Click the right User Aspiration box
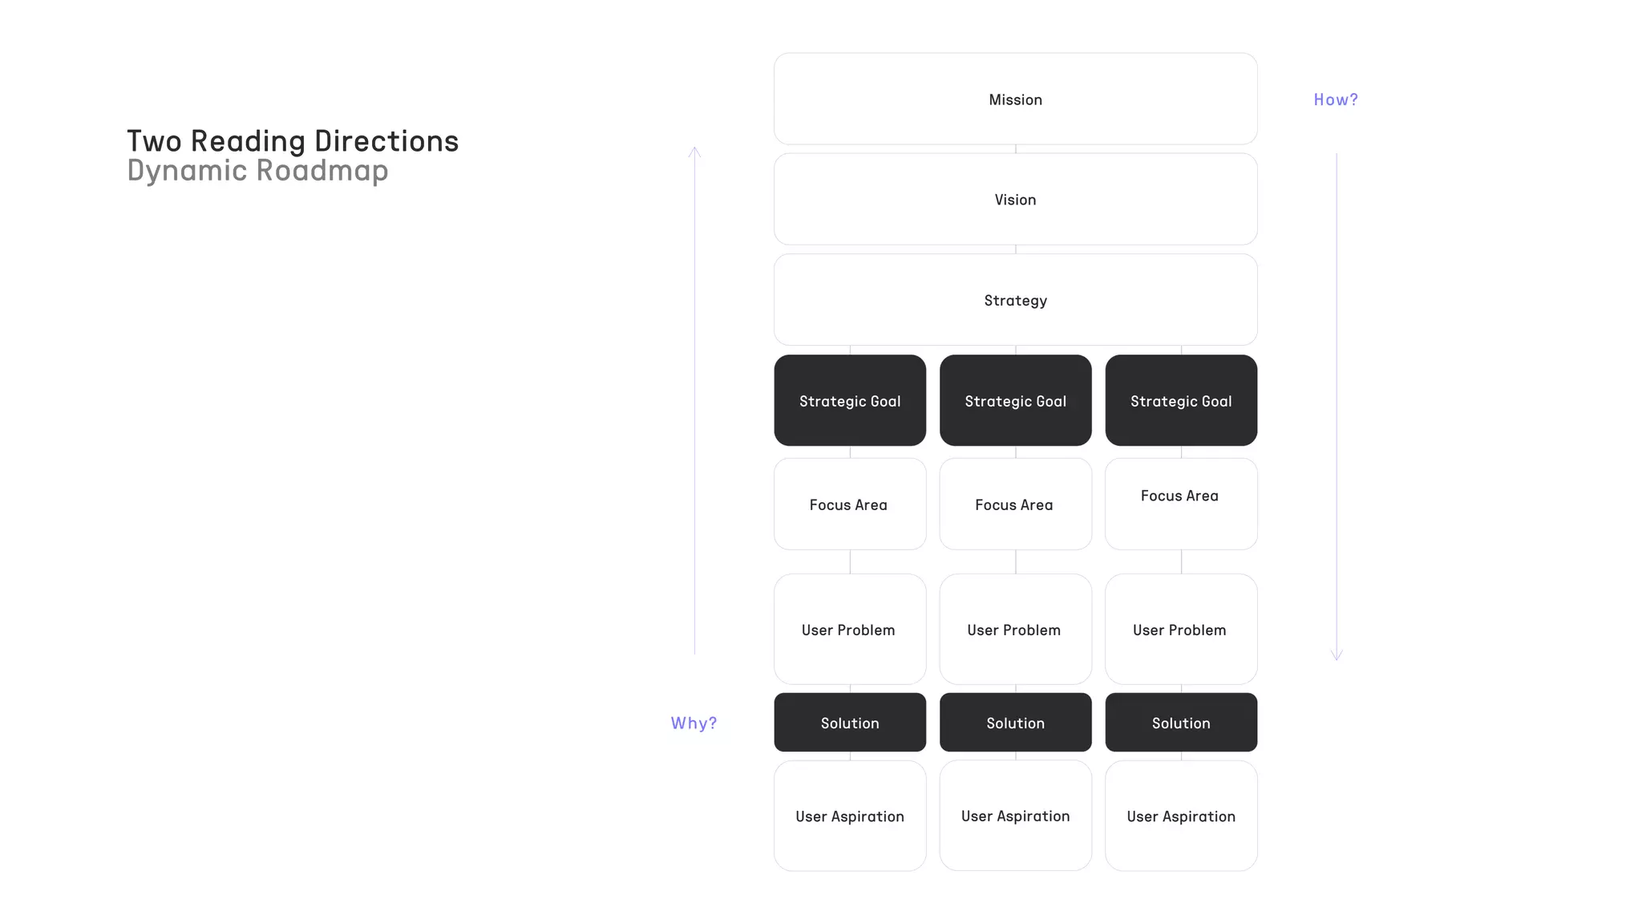Image resolution: width=1642 pixels, height=924 pixels. point(1181,816)
